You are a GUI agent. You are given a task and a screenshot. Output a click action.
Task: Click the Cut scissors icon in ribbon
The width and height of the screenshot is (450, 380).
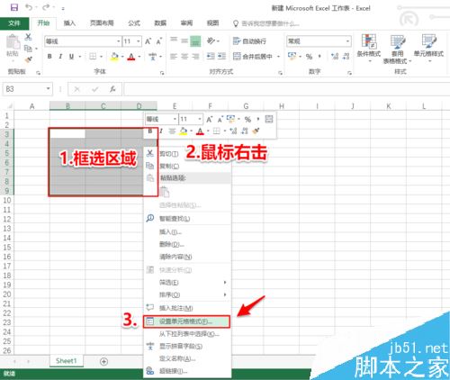pyautogui.click(x=28, y=37)
